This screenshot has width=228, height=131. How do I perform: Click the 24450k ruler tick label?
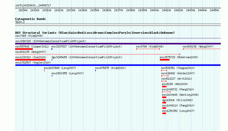point(214,10)
